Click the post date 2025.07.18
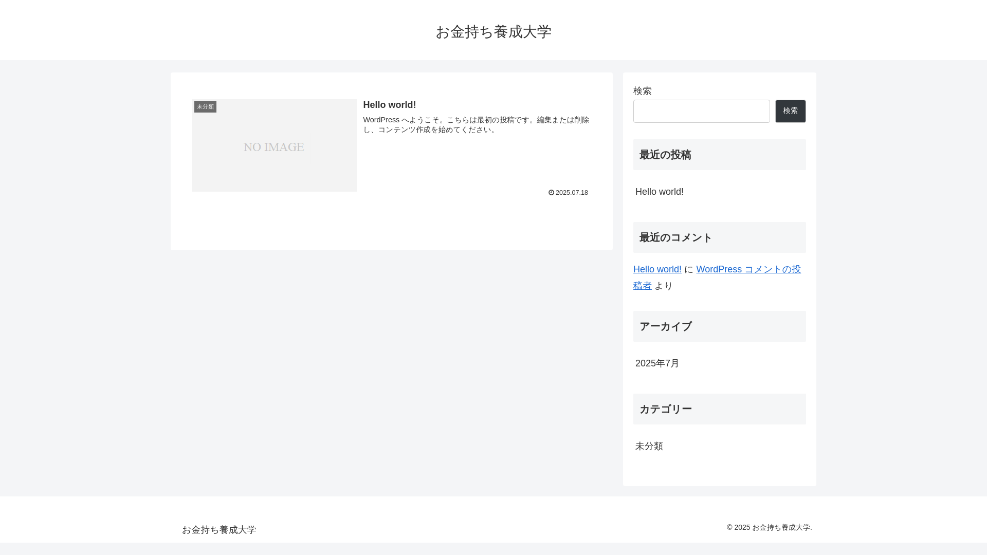Screen dimensions: 987x555 click(572, 193)
